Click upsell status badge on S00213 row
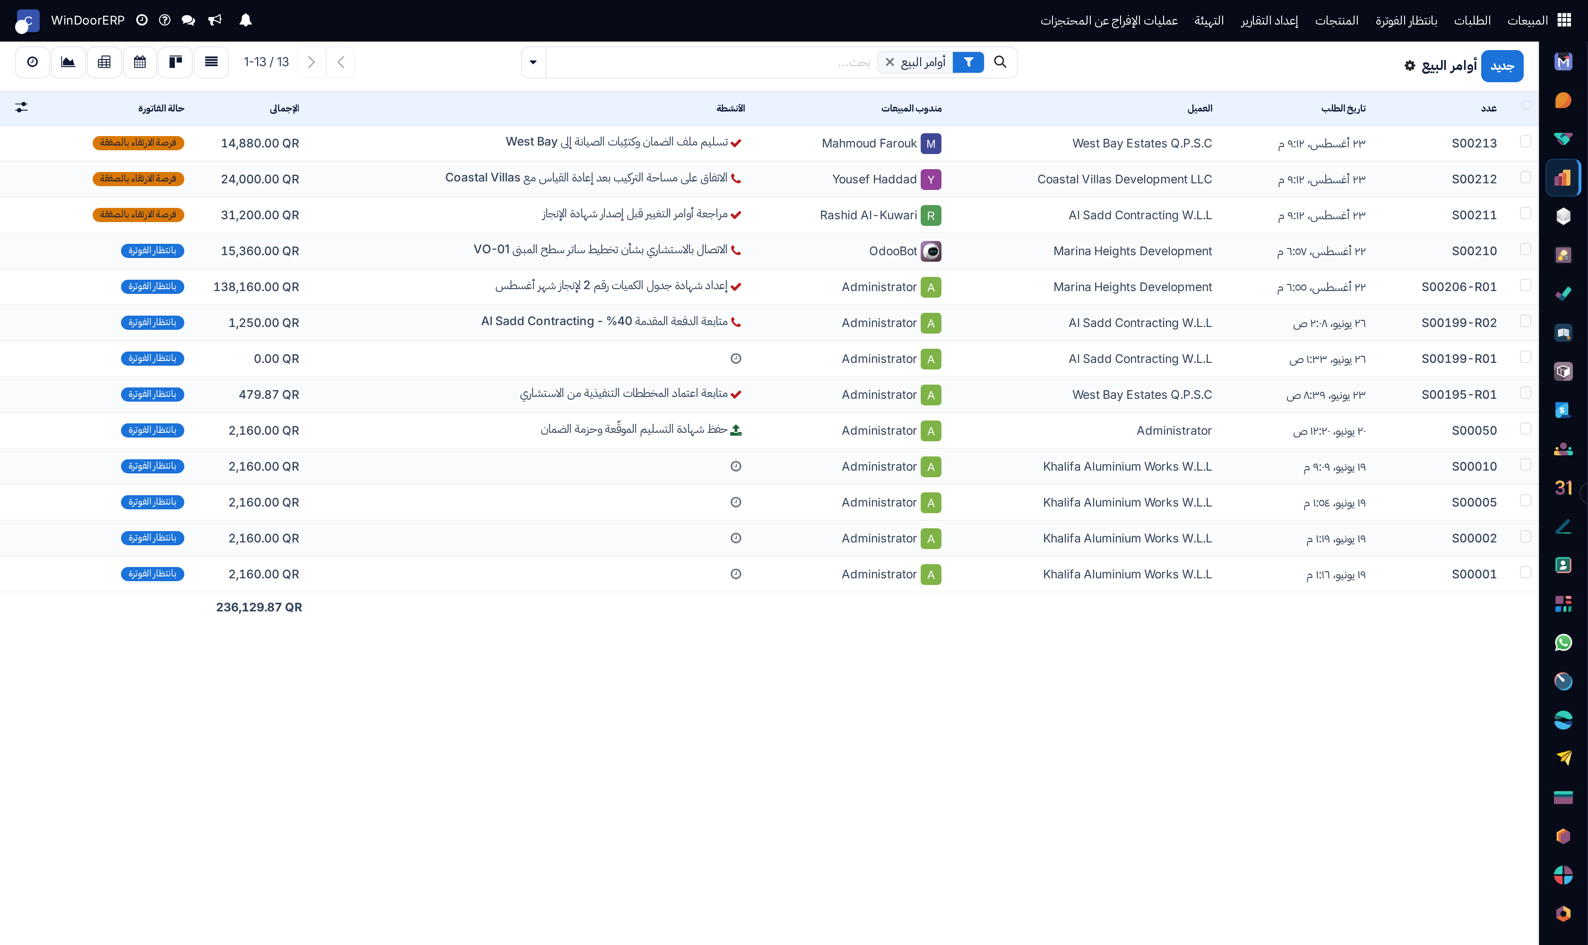1588x945 pixels. (138, 143)
